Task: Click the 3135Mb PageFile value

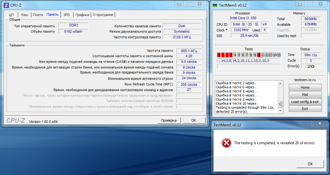Action: (310, 30)
